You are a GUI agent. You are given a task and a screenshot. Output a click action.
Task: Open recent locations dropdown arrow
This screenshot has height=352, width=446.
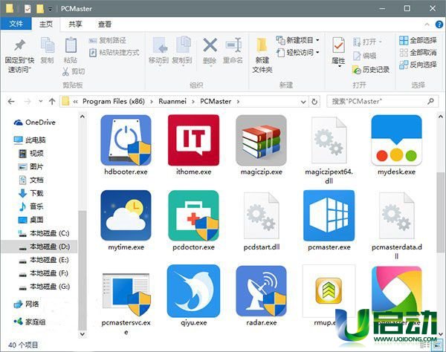pos(41,101)
